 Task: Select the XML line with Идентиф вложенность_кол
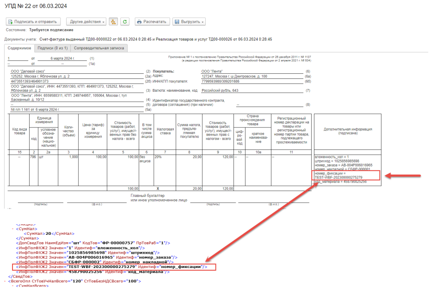click(80, 248)
